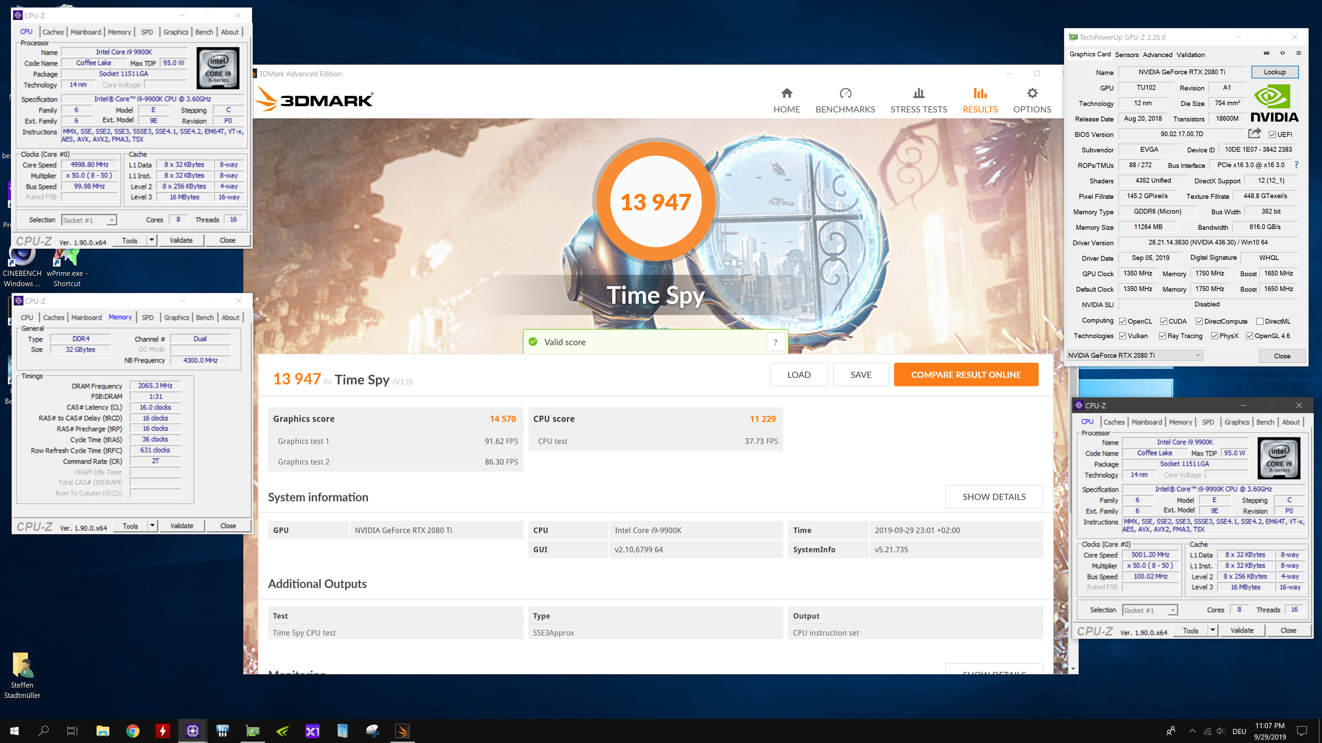Screen dimensions: 1322x743
Task: Open Socket #1 dropdown in bottom-right CPU-Z
Action: click(x=1150, y=610)
